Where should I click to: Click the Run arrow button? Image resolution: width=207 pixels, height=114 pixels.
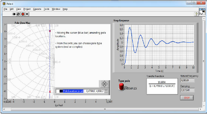coord(14,14)
